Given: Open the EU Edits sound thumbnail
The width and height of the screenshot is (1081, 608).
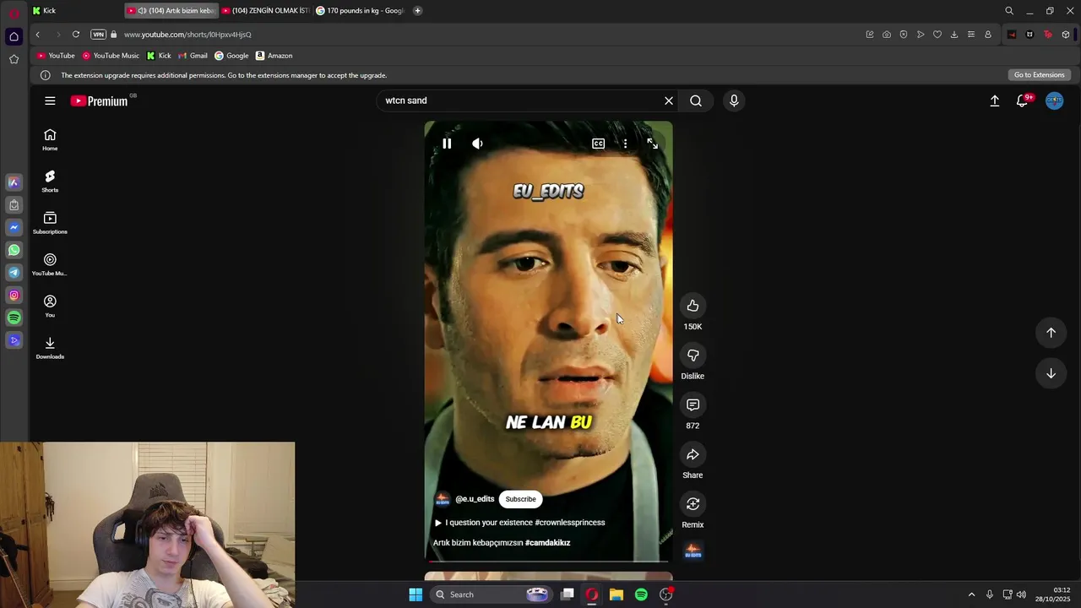Looking at the screenshot, I should 693,551.
